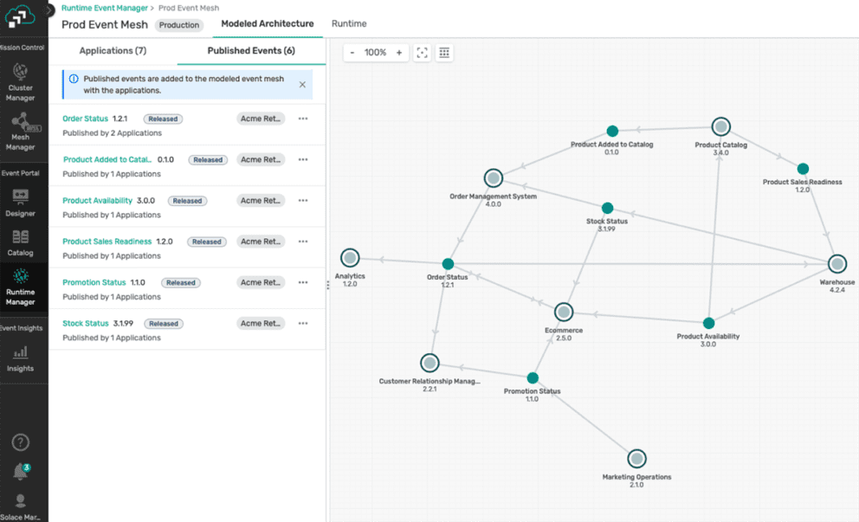
Task: Zoom in with plus button
Action: tap(398, 53)
